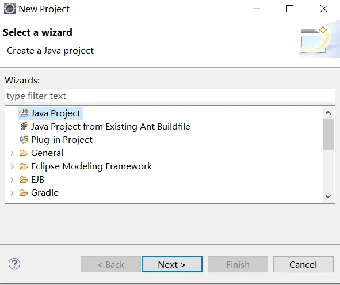Expand the General category
The height and width of the screenshot is (285, 340).
12,153
